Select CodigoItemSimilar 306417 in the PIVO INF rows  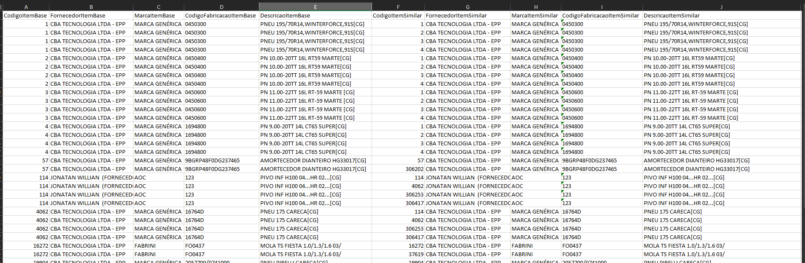click(398, 203)
